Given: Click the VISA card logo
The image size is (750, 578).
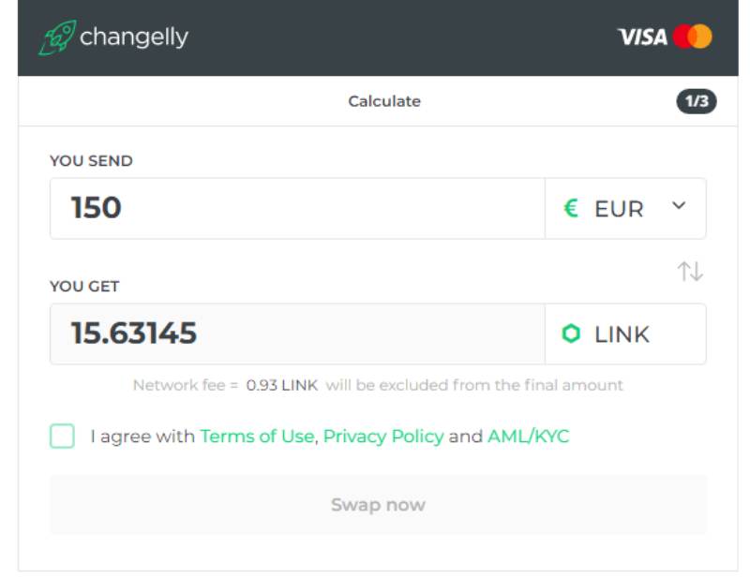Looking at the screenshot, I should pyautogui.click(x=642, y=37).
